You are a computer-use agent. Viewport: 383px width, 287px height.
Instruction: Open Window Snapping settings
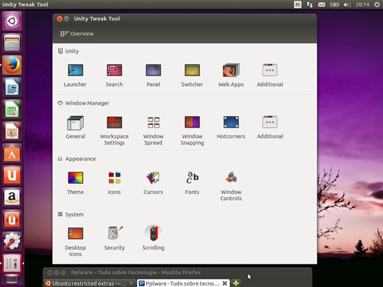tap(192, 131)
